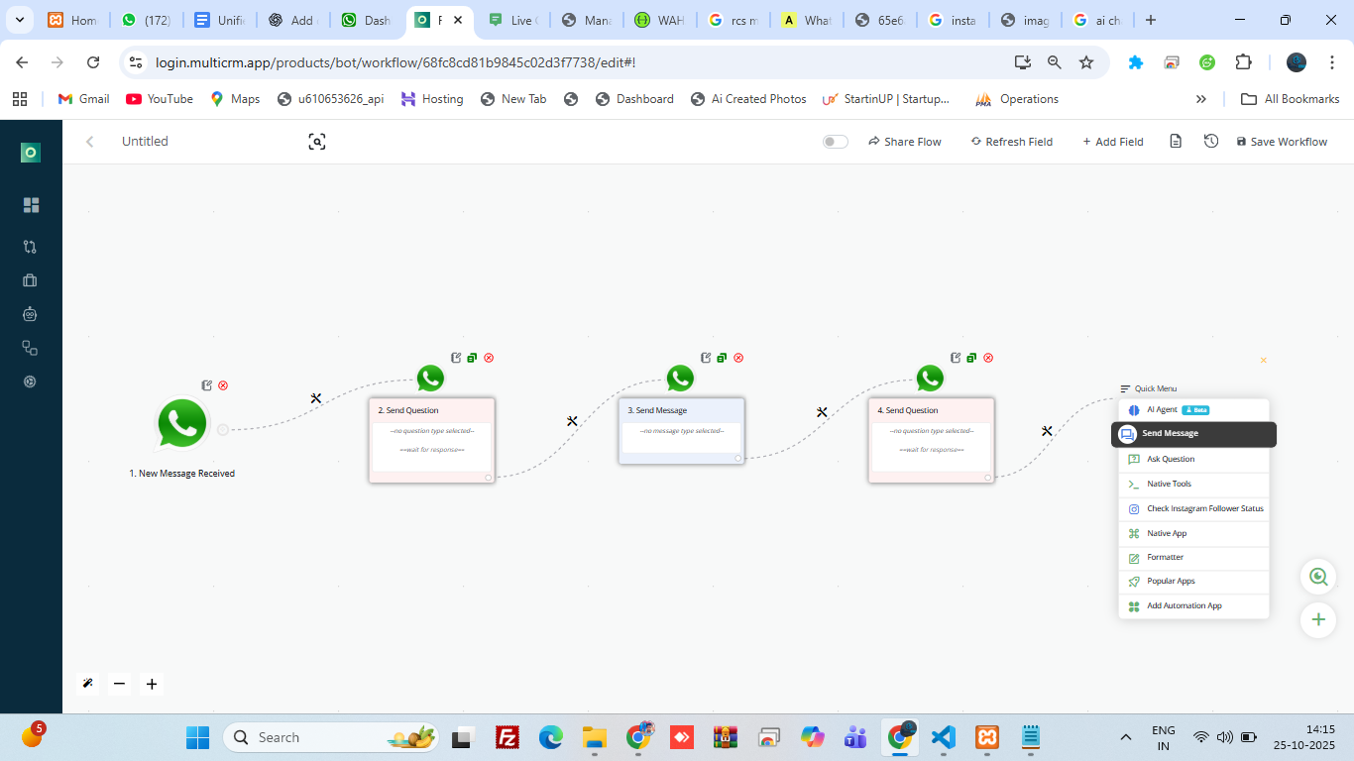The width and height of the screenshot is (1354, 761).
Task: Open version history via clock icon in toolbar
Action: (x=1210, y=141)
